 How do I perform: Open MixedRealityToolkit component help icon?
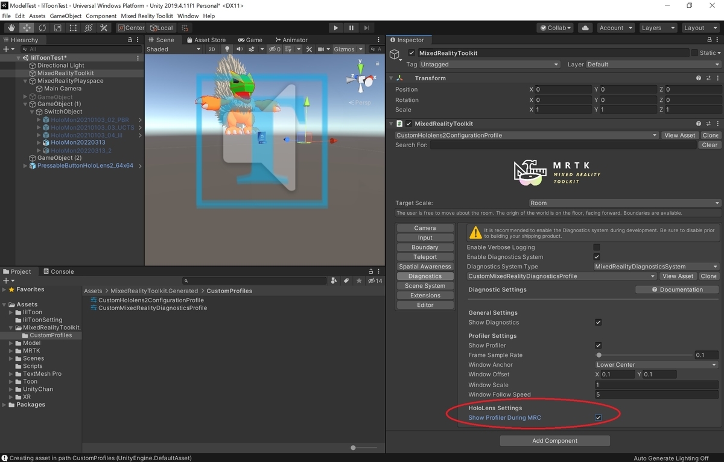pyautogui.click(x=699, y=124)
